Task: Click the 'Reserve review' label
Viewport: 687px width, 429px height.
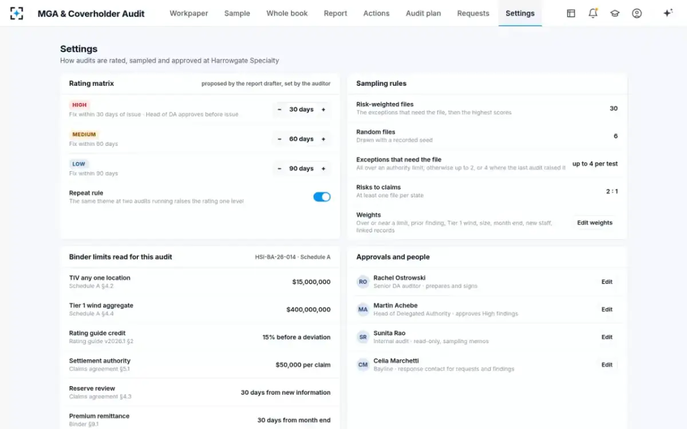Action: [x=92, y=388]
